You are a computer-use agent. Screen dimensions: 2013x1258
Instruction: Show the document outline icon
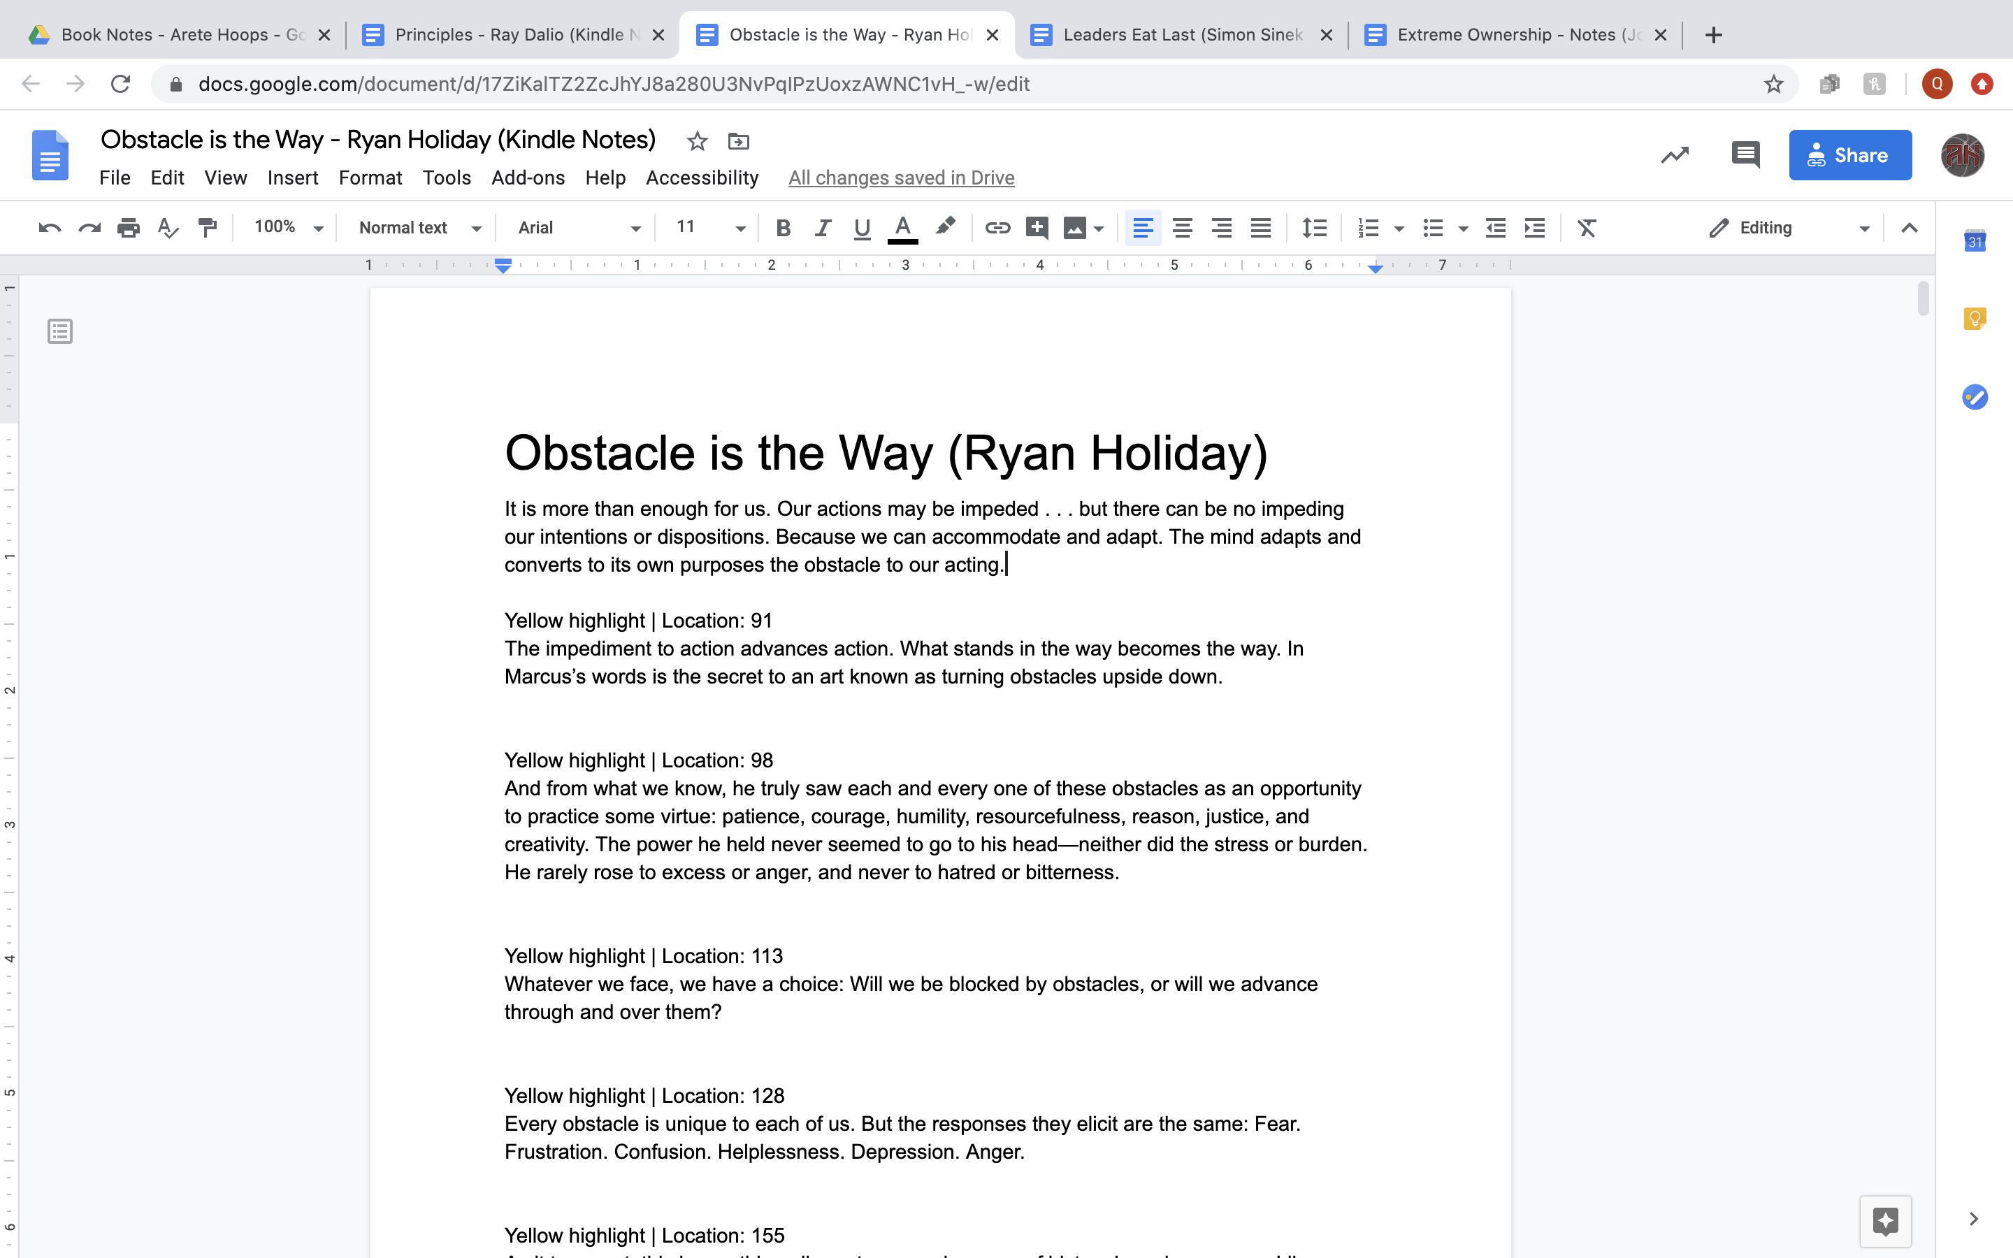[x=60, y=331]
